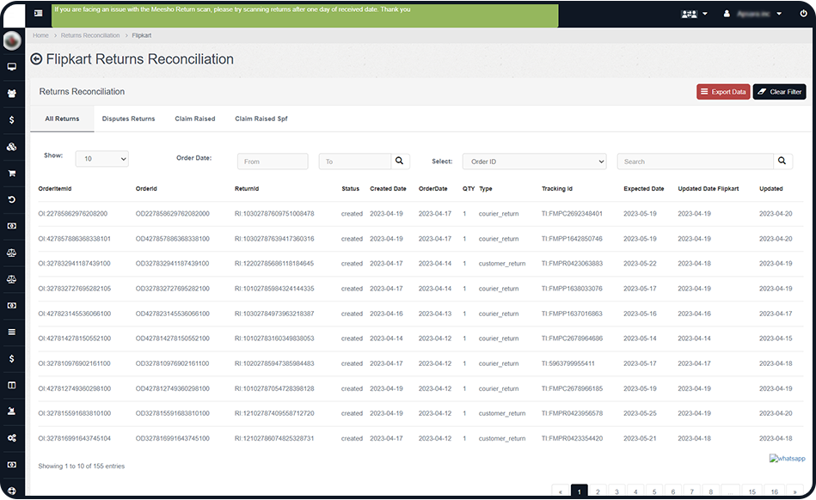Viewport: 816px width, 500px height.
Task: Select return ID RI:10102783160349838053
Action: (274, 338)
